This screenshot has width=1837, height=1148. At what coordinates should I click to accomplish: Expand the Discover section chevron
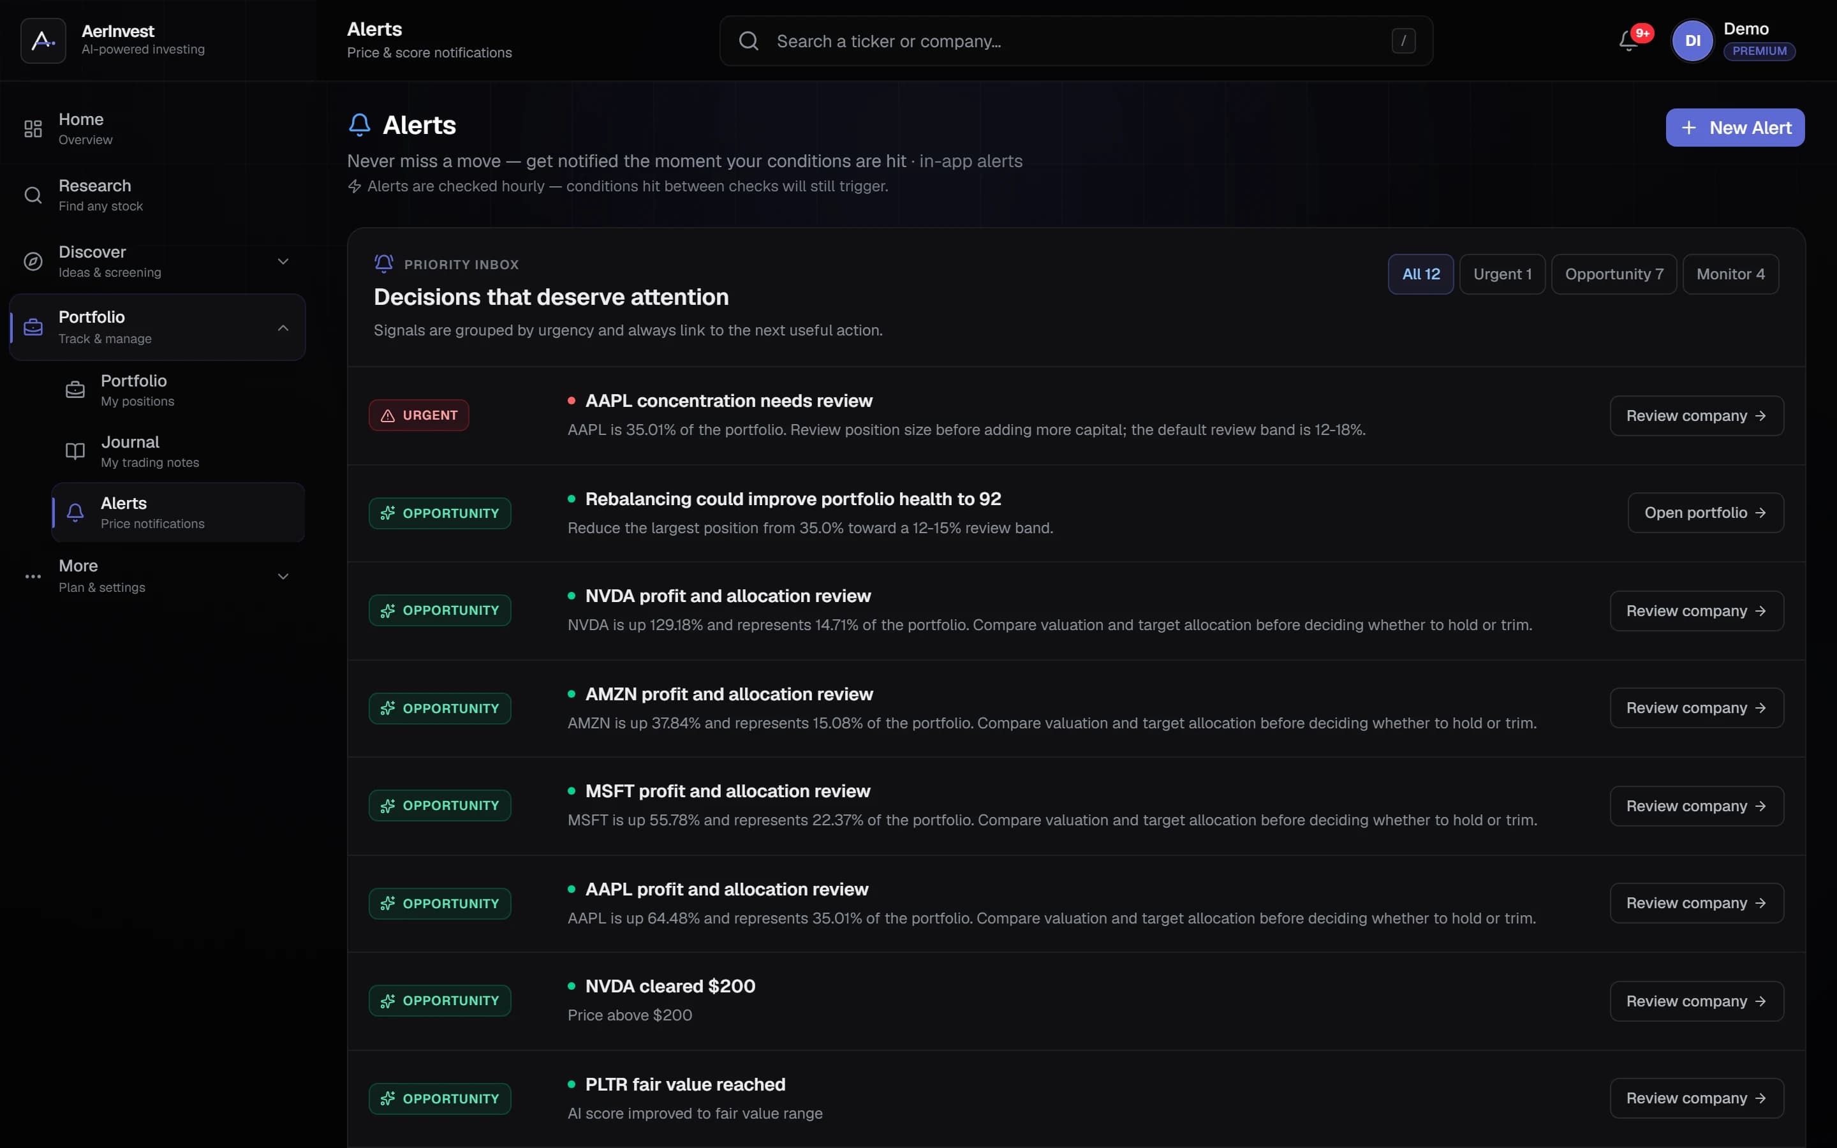(283, 261)
